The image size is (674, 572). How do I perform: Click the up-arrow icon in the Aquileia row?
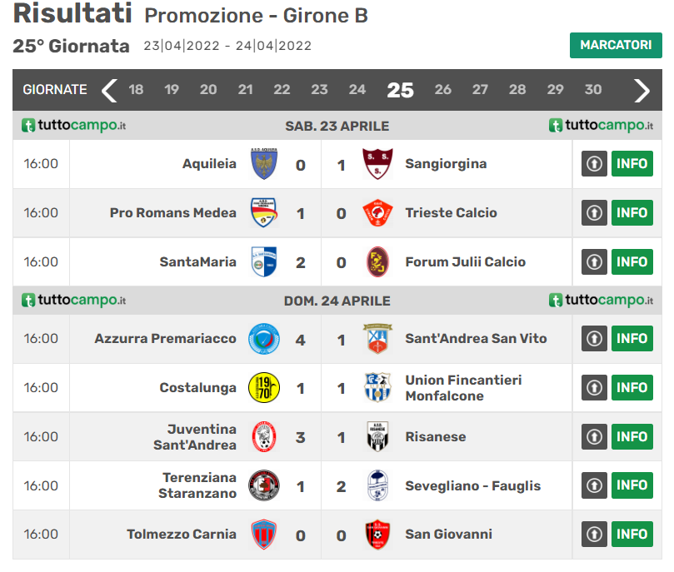tap(594, 164)
